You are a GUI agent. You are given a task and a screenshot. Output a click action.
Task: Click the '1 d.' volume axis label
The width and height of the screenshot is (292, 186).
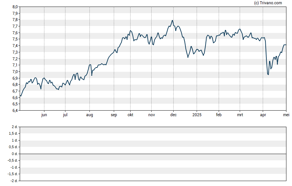(14, 140)
